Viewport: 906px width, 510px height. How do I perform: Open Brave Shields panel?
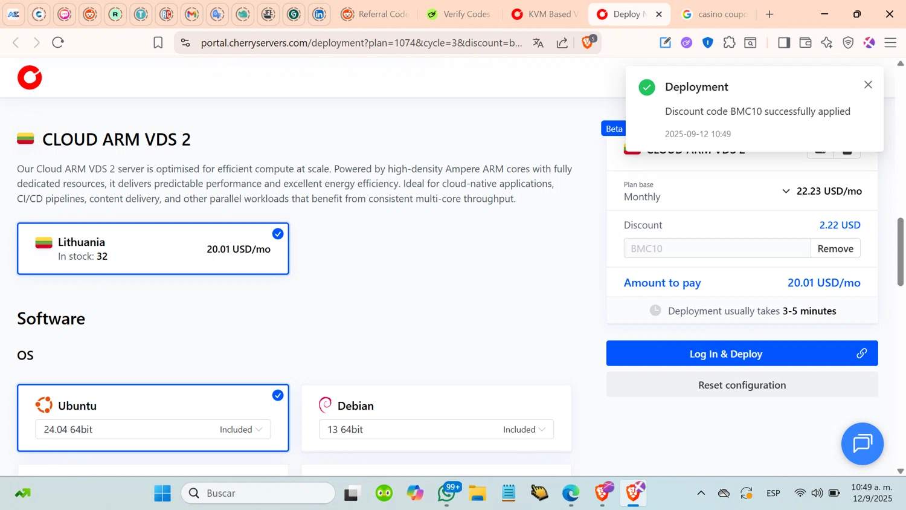click(x=588, y=42)
